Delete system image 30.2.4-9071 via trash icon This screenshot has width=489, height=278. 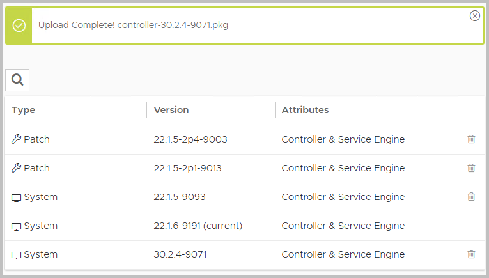tap(471, 254)
